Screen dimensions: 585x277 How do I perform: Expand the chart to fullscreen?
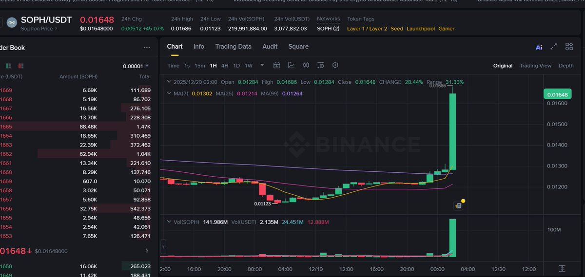(554, 47)
